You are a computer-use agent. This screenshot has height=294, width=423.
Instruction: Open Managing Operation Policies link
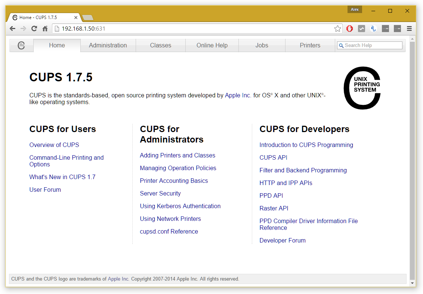(x=178, y=168)
